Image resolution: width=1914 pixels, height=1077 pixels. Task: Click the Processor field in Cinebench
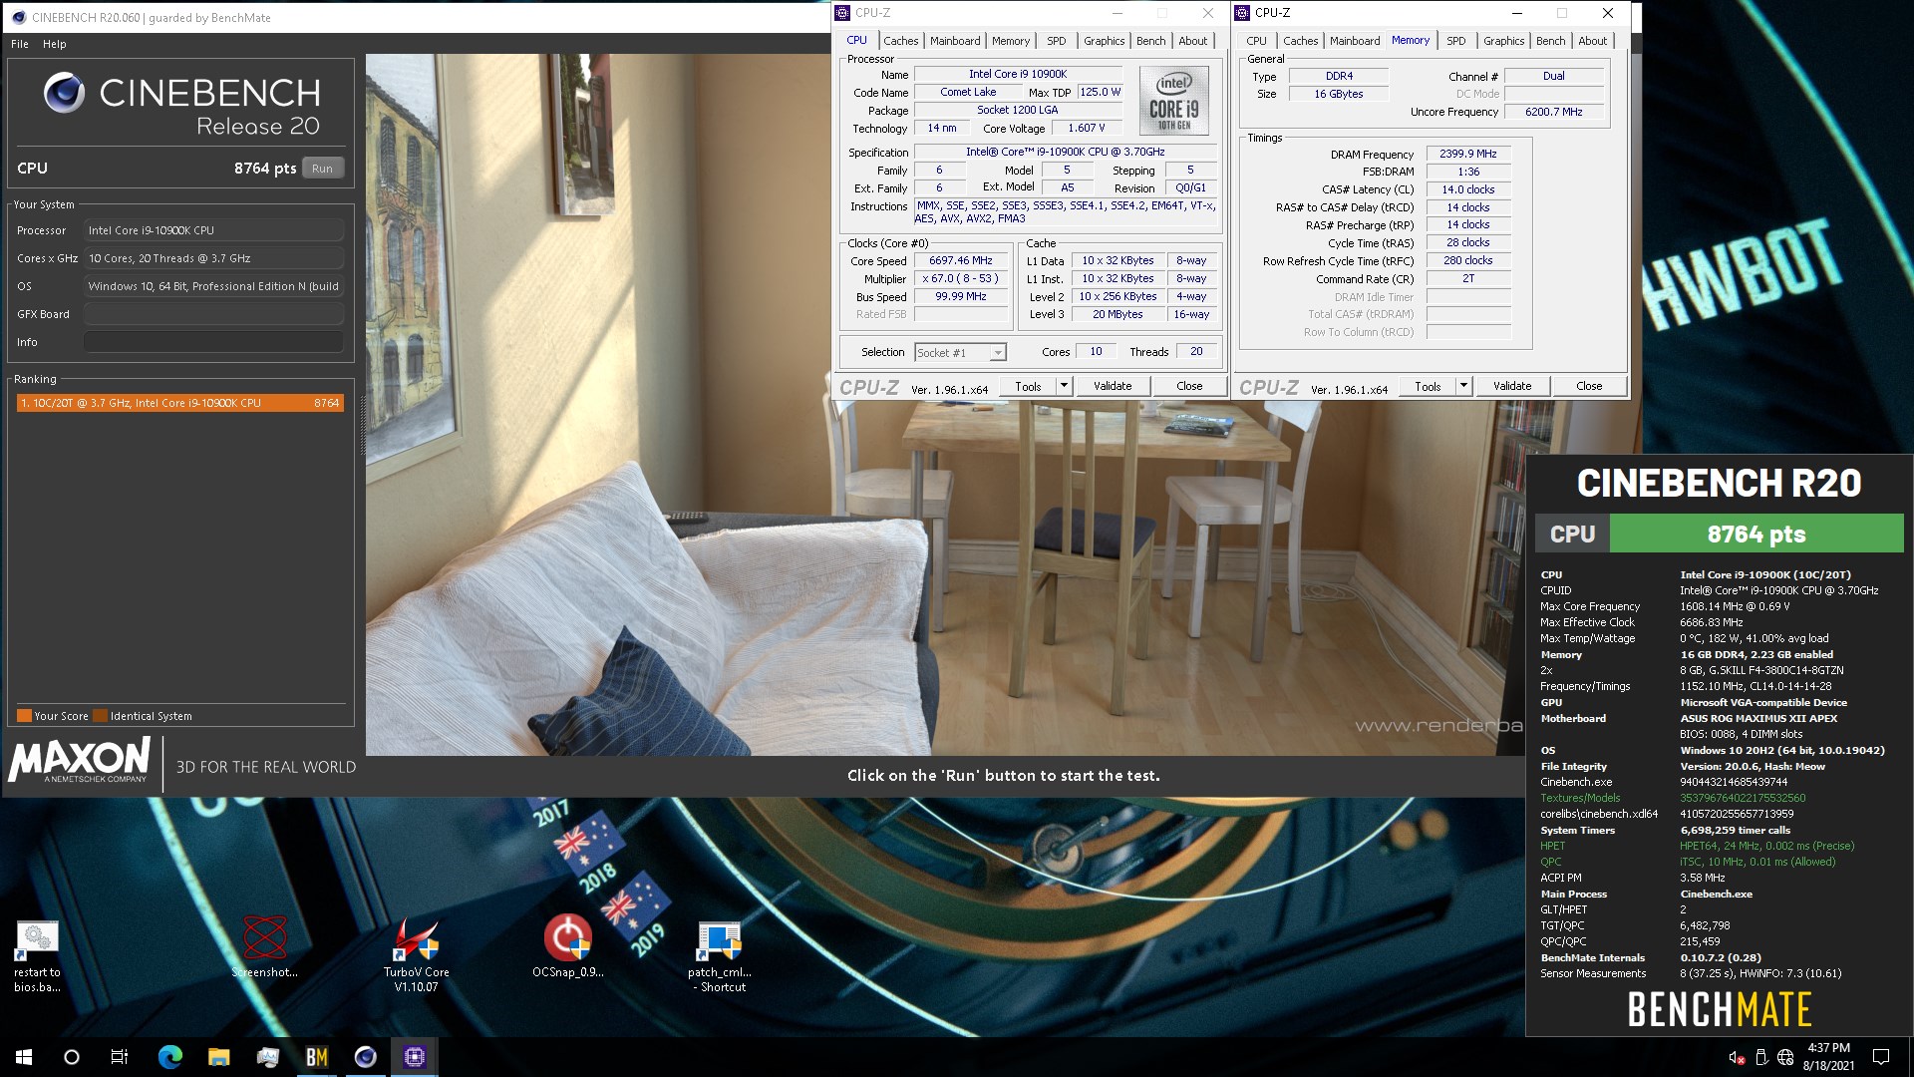pos(214,230)
